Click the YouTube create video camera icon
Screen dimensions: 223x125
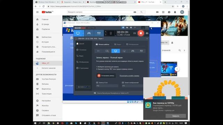[157, 12]
